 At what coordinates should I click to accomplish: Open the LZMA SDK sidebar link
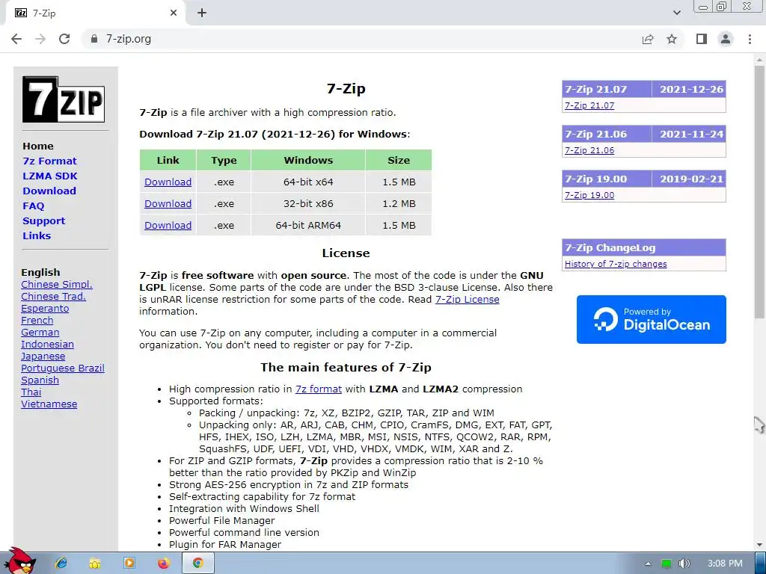(x=50, y=176)
